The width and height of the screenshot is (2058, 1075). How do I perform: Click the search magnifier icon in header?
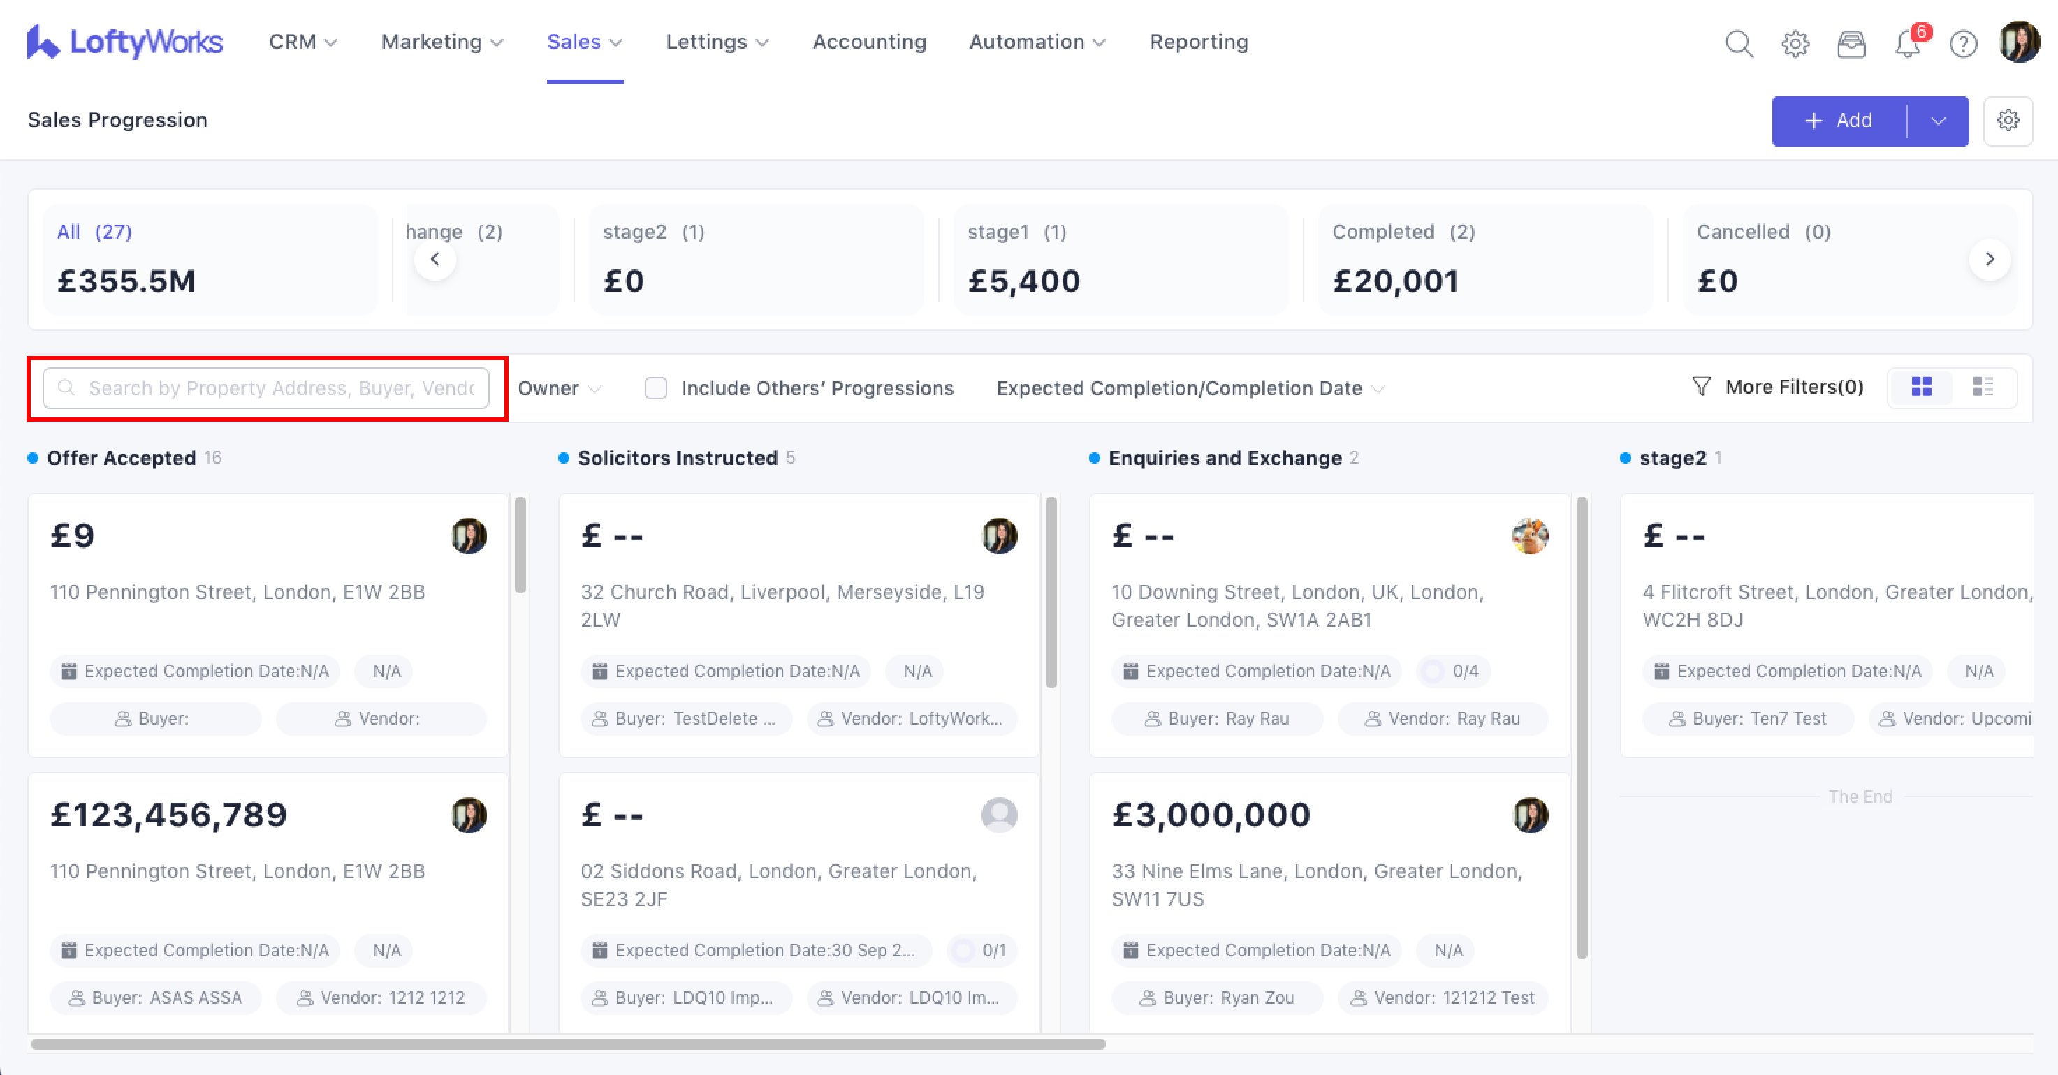pyautogui.click(x=1739, y=43)
